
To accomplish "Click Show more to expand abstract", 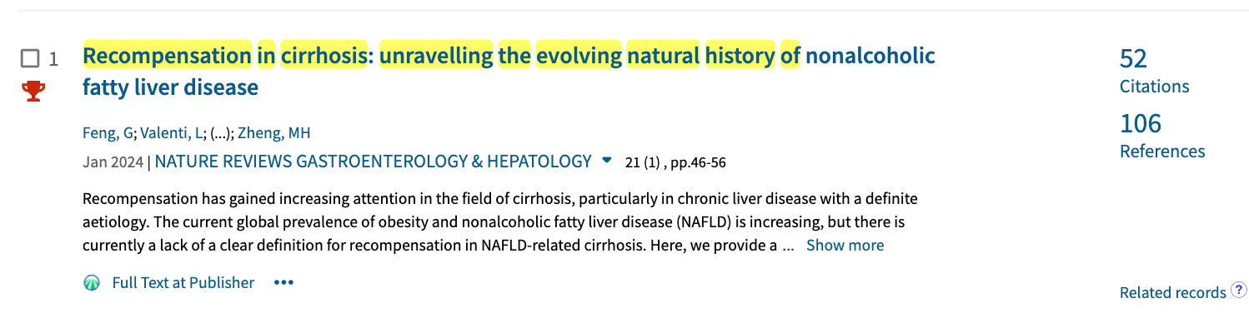I will pyautogui.click(x=845, y=246).
